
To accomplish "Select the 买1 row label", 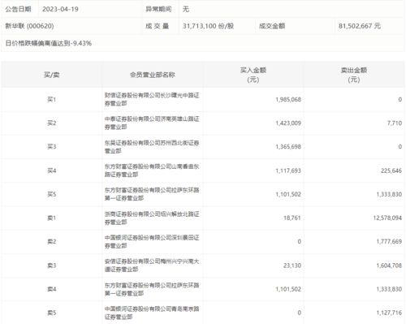I will [51, 100].
